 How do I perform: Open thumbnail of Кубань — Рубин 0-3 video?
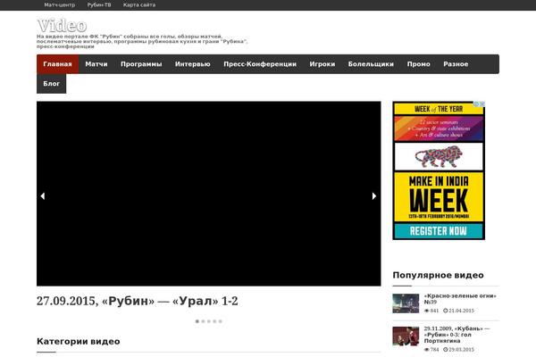pyautogui.click(x=406, y=336)
